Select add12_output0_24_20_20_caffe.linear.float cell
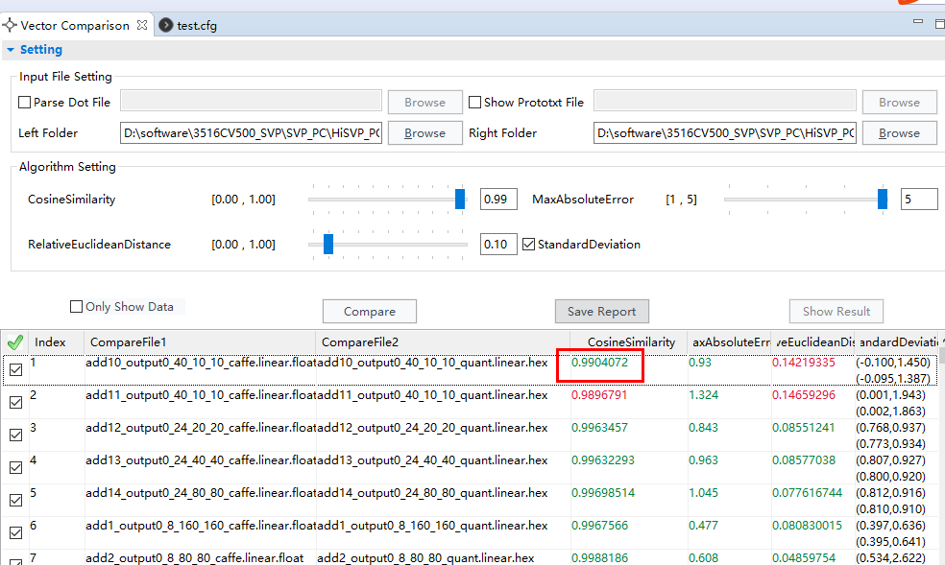The width and height of the screenshot is (945, 565). point(201,428)
